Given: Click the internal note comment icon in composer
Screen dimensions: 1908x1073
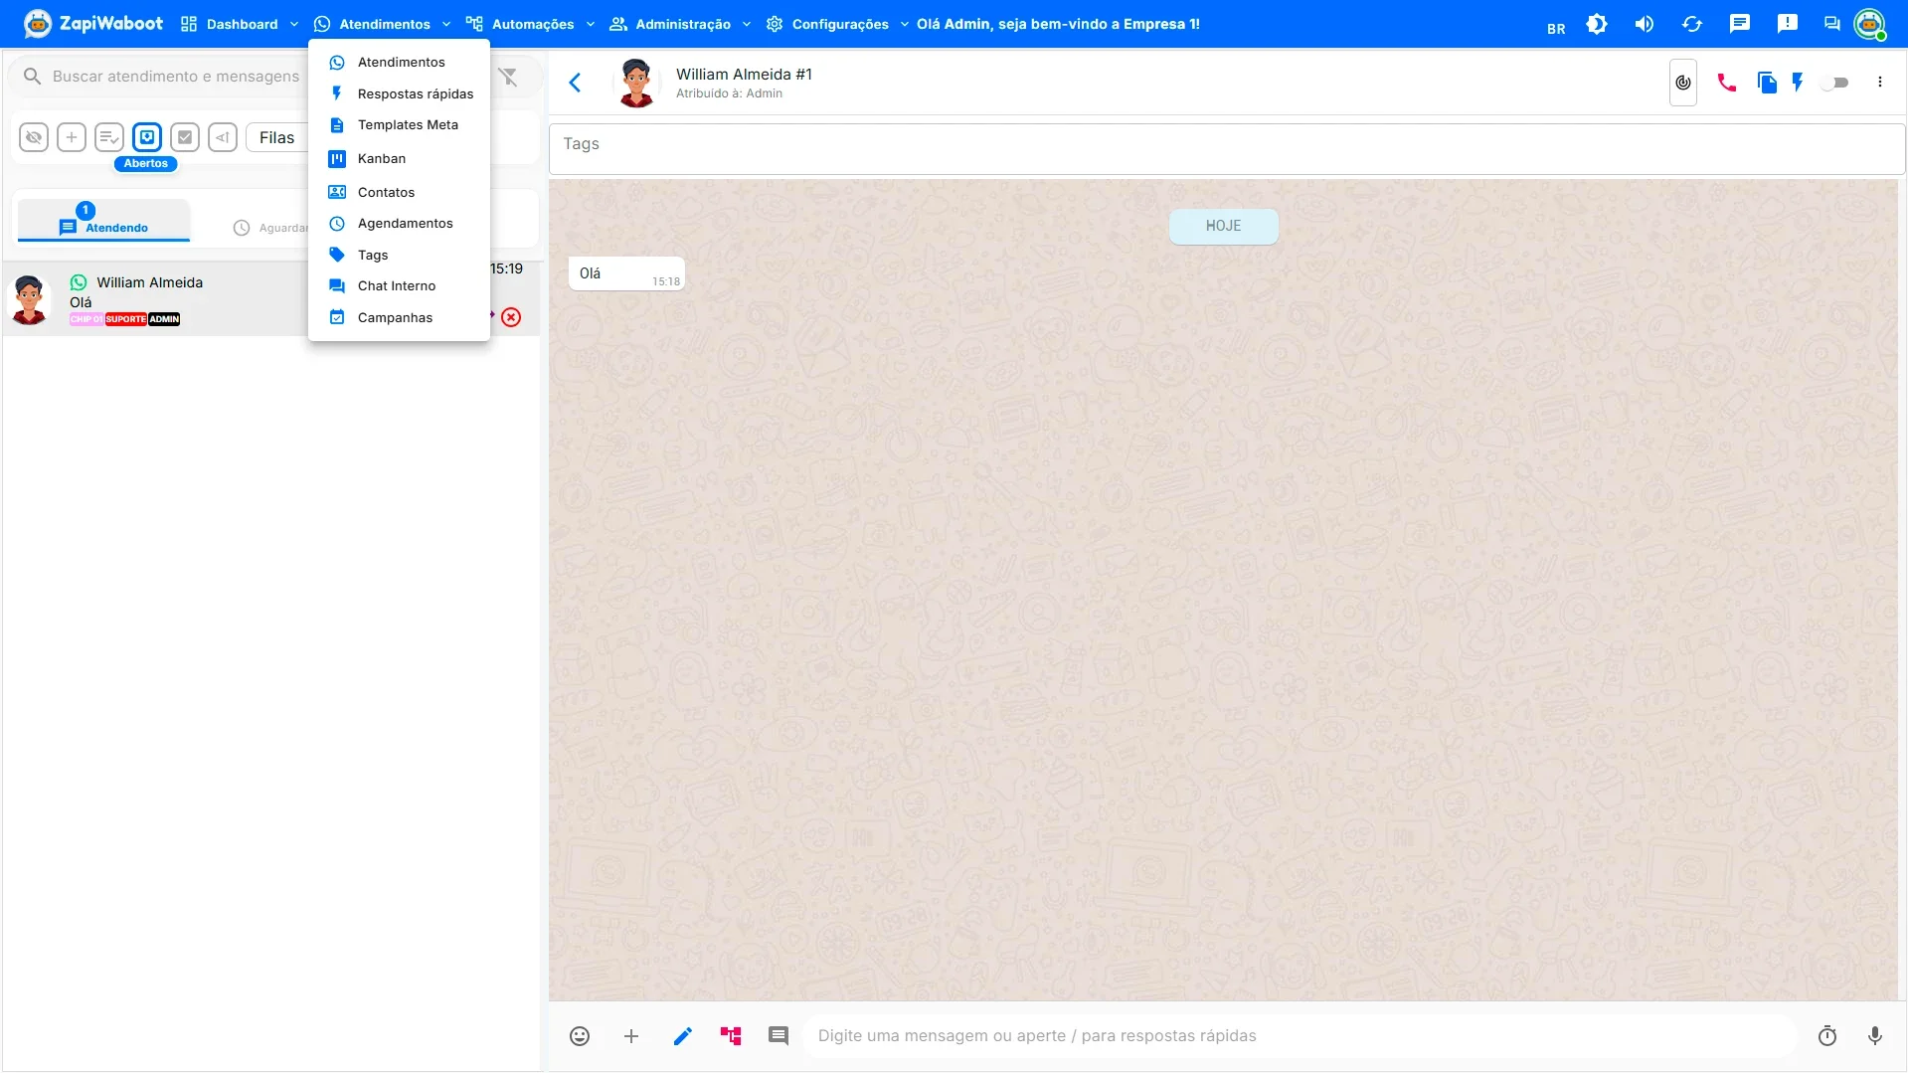Looking at the screenshot, I should click(779, 1036).
